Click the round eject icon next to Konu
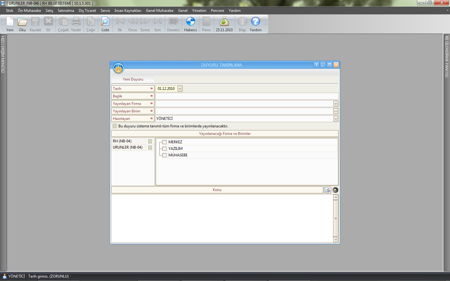 coord(335,190)
